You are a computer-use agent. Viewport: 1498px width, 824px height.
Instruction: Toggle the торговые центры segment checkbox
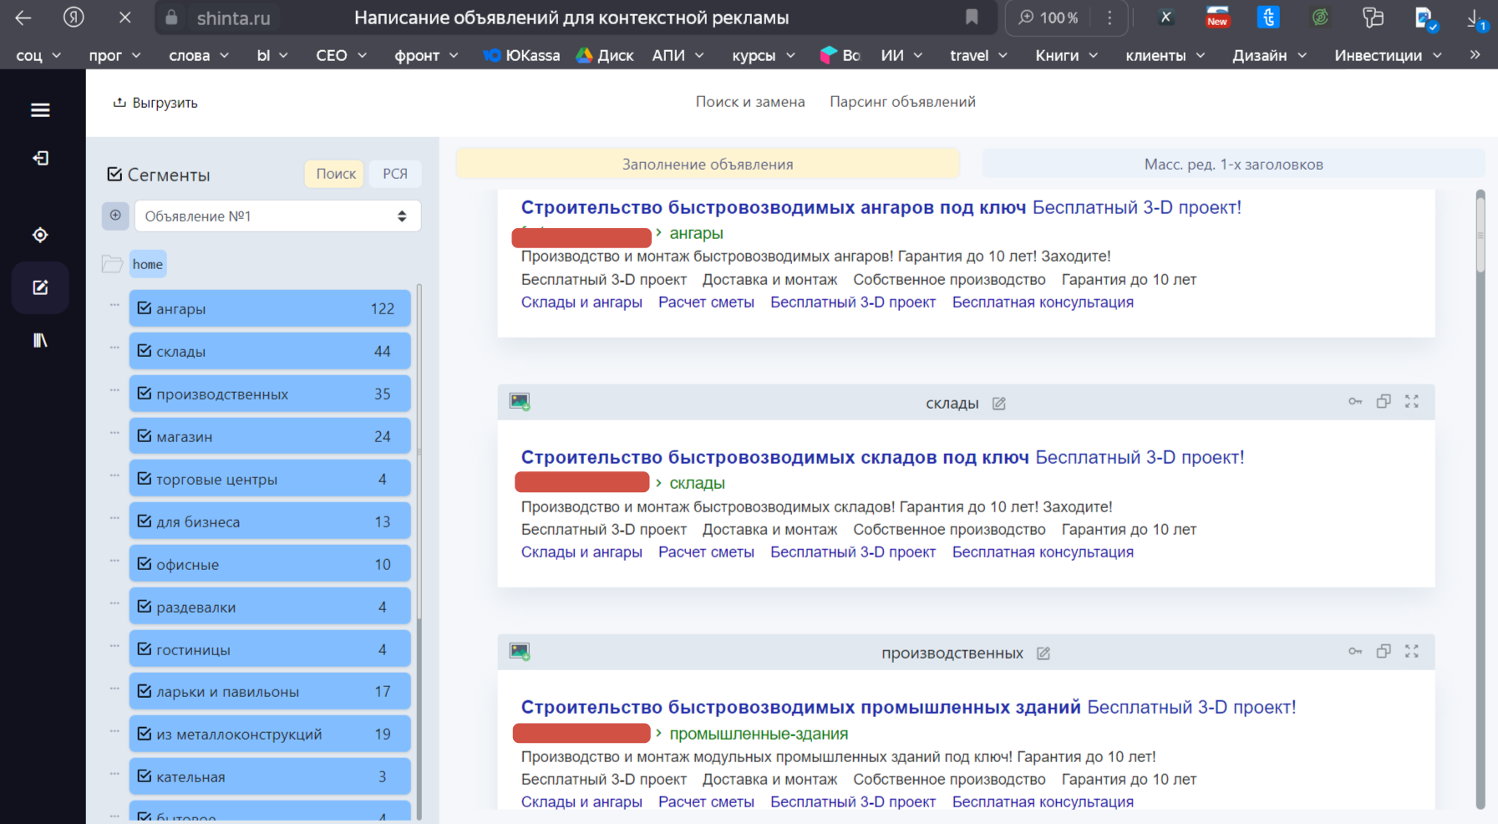145,478
